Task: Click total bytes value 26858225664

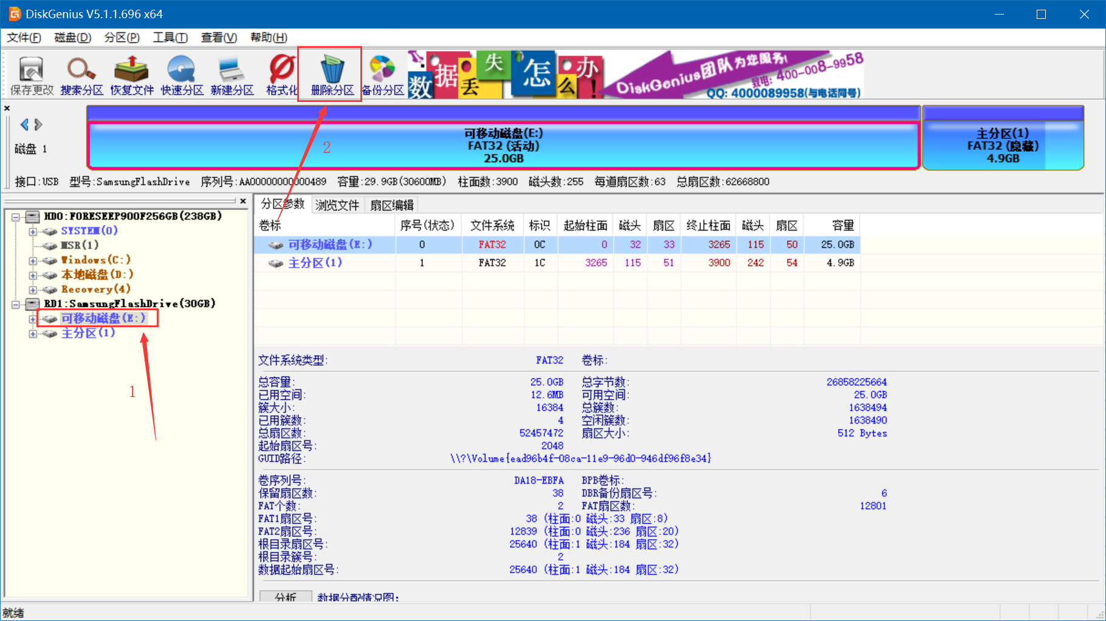Action: tap(856, 382)
